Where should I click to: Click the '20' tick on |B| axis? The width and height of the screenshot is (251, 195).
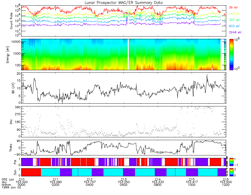[19, 74]
